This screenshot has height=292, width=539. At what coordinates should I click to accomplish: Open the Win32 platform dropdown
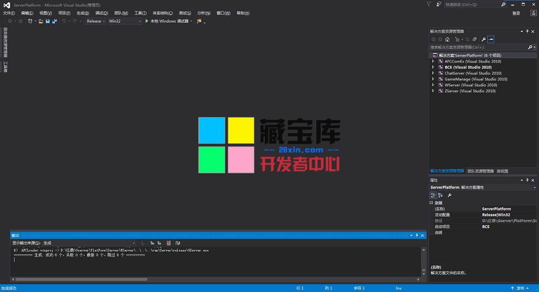[x=125, y=21]
